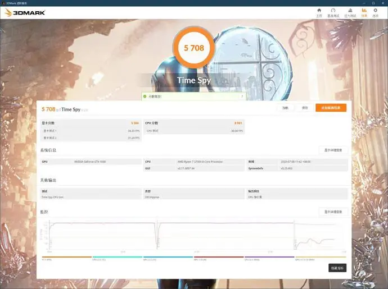Screen dimensions: 388x289
Task: Toggle the red GPU load legend bar
Action: pyautogui.click(x=219, y=258)
